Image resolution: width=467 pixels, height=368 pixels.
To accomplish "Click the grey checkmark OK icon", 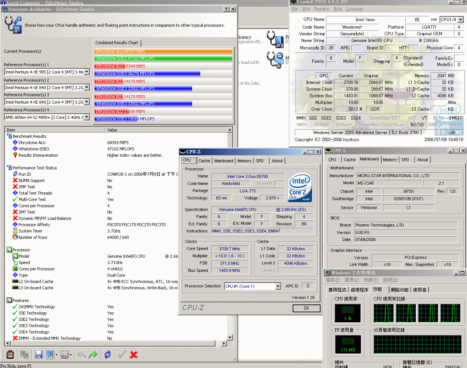I will point(122,355).
